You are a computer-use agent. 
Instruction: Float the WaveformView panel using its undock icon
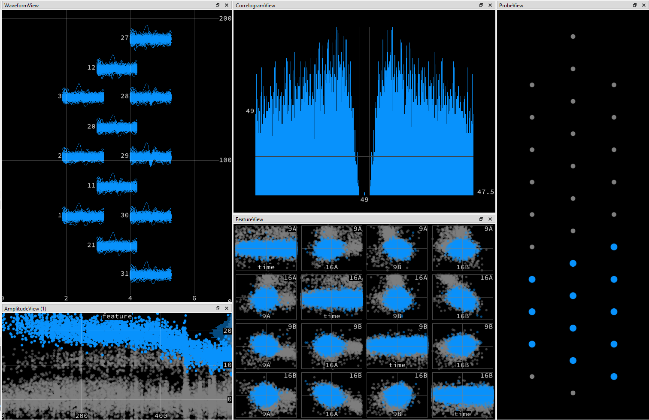pyautogui.click(x=218, y=5)
